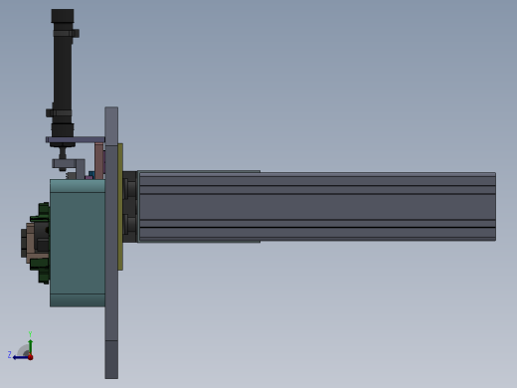Click the lower dark segment of the vertical plate
517x388 pixels.
111,359
